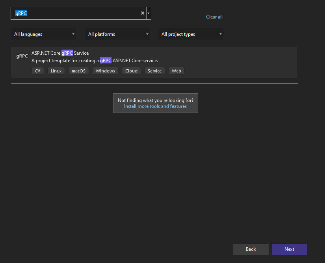Click the Service tag

click(x=155, y=71)
